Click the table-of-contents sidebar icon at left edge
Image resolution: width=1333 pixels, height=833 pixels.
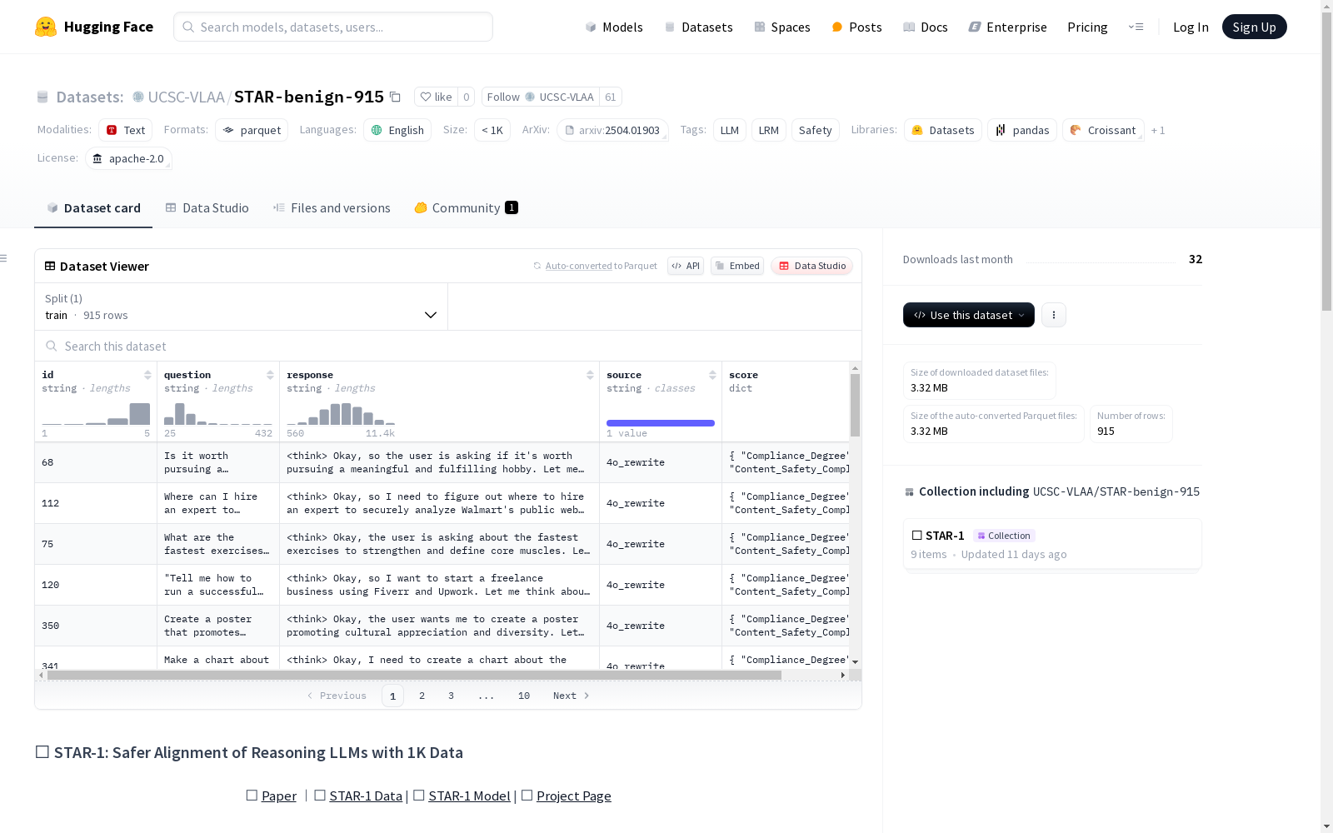coord(4,258)
